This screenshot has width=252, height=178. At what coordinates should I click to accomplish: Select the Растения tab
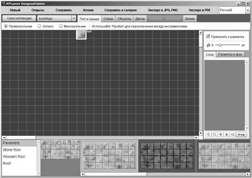pos(174,19)
